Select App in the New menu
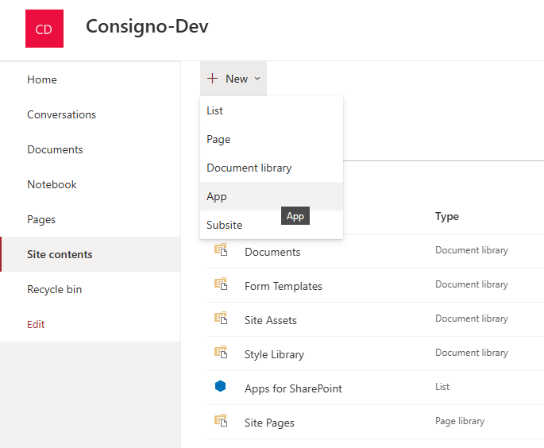 [x=272, y=196]
